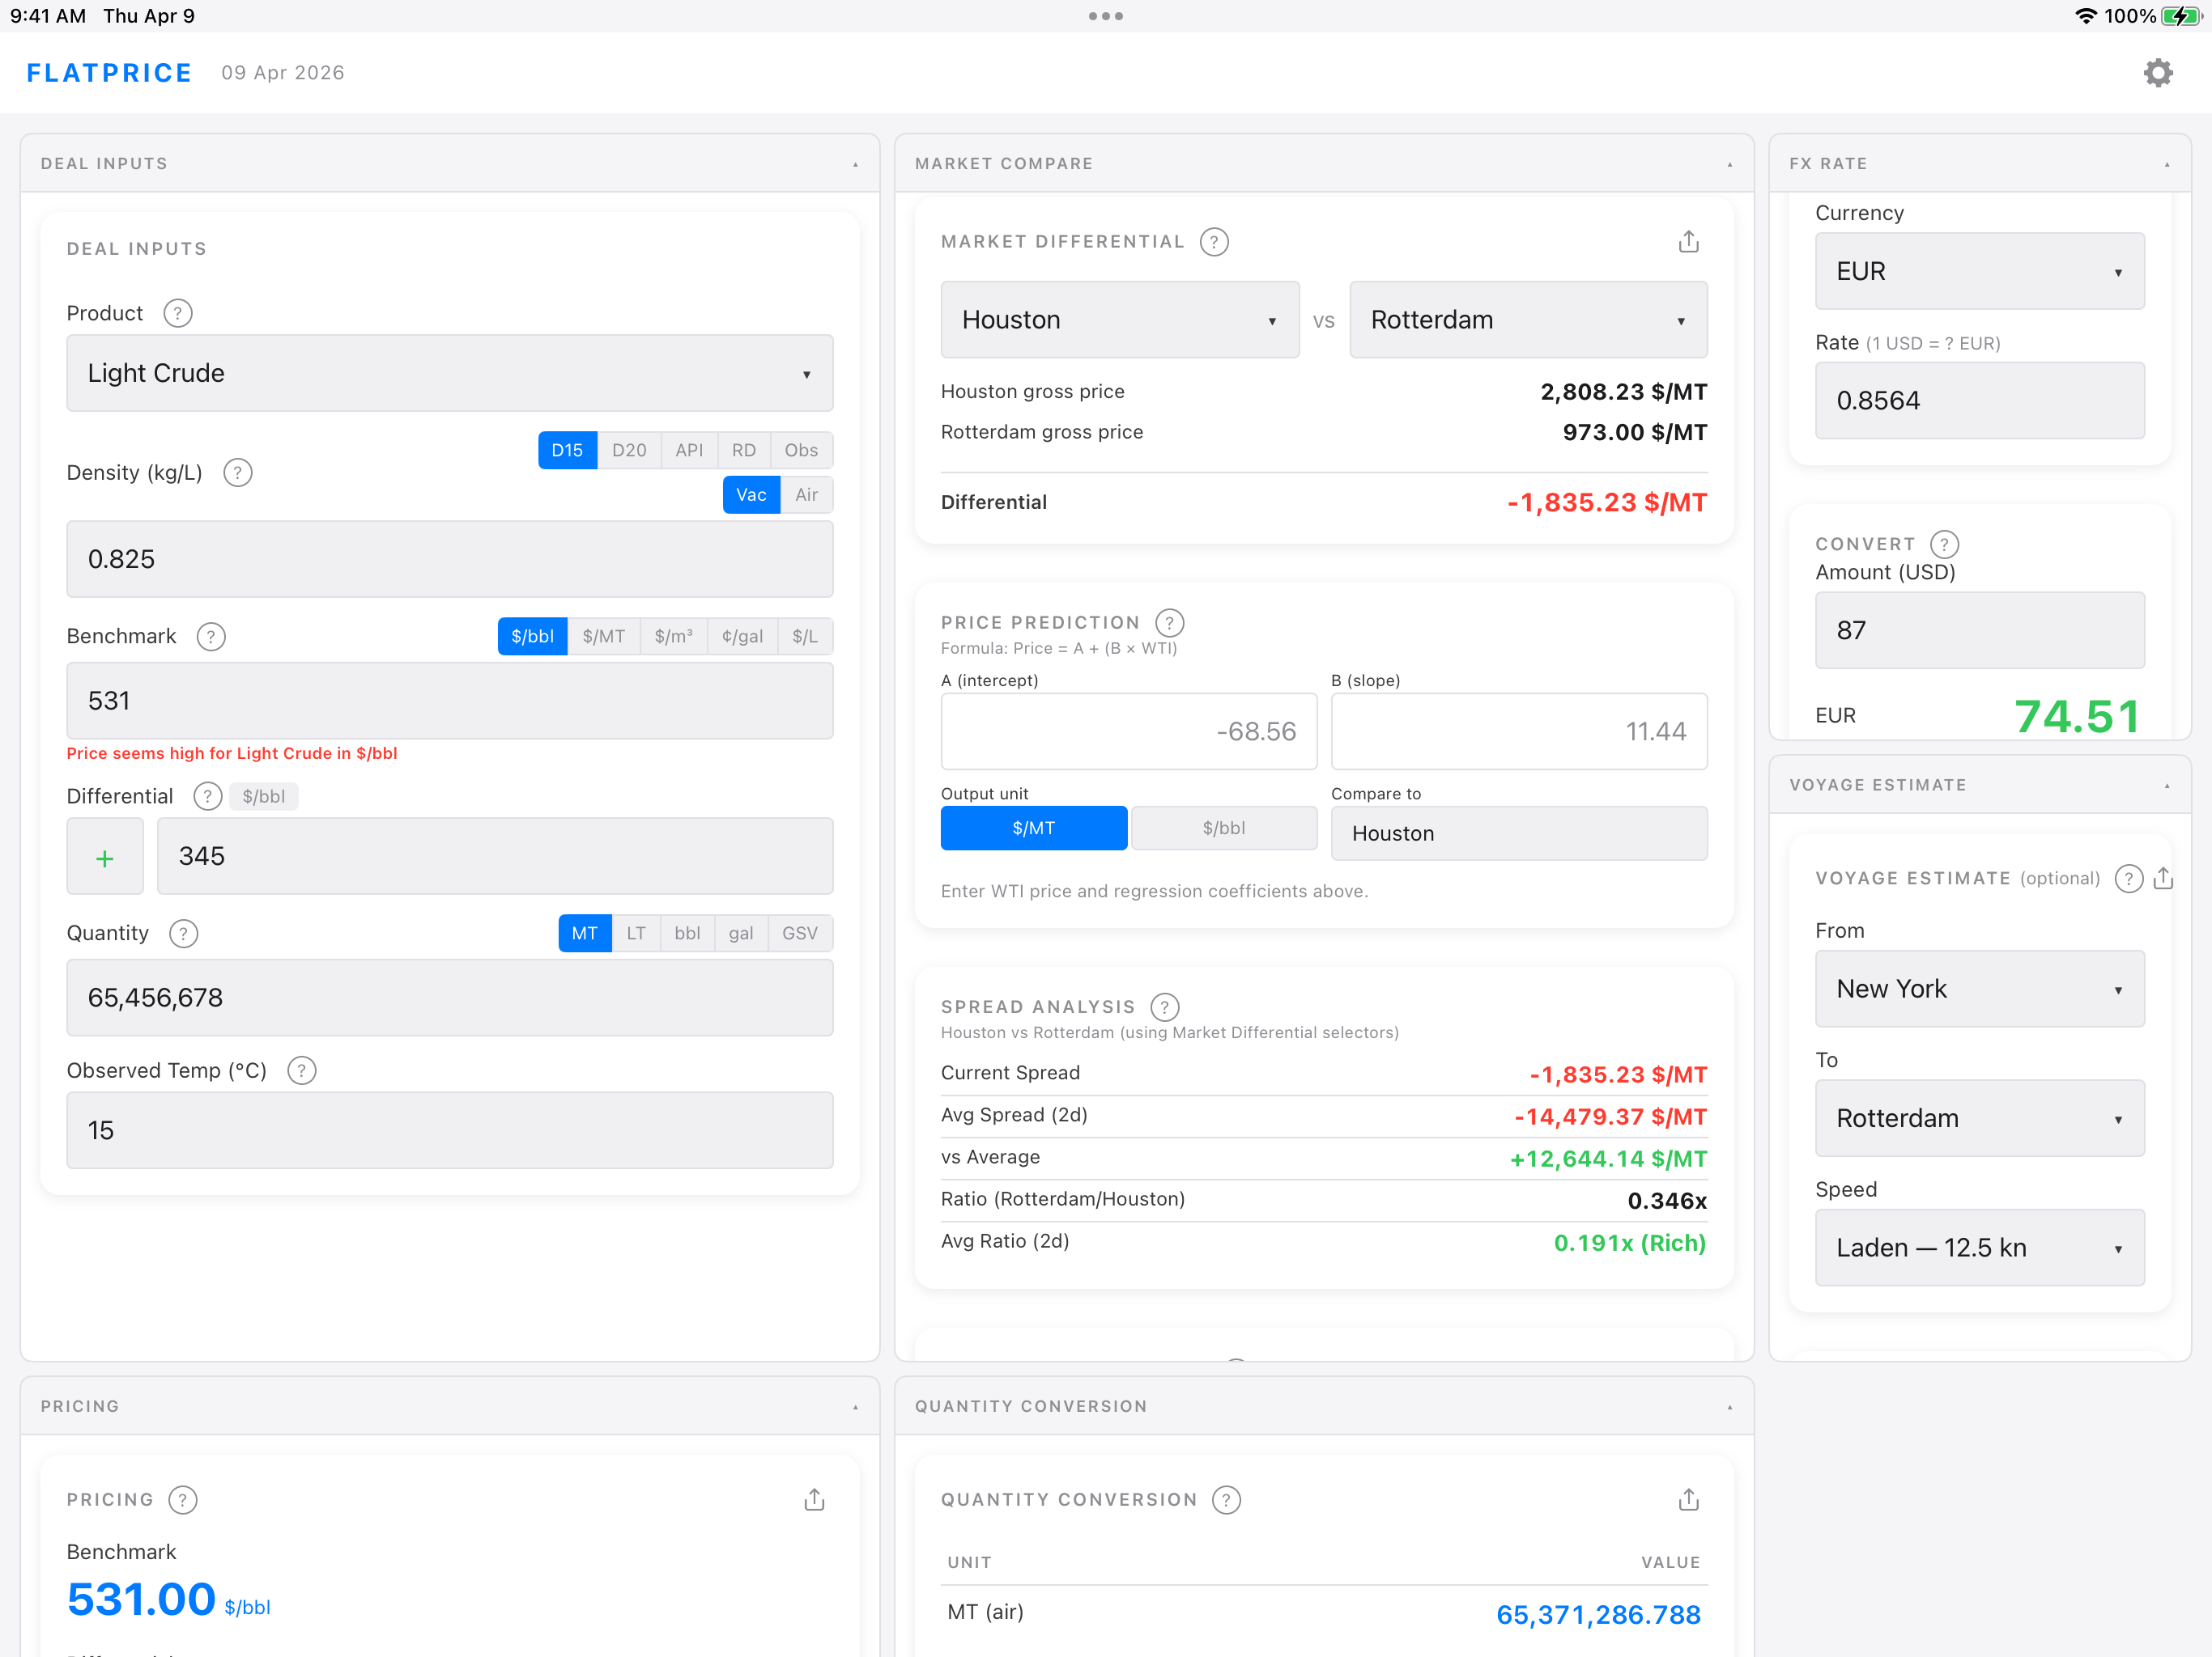
Task: Click the Density help icon
Action: point(237,473)
